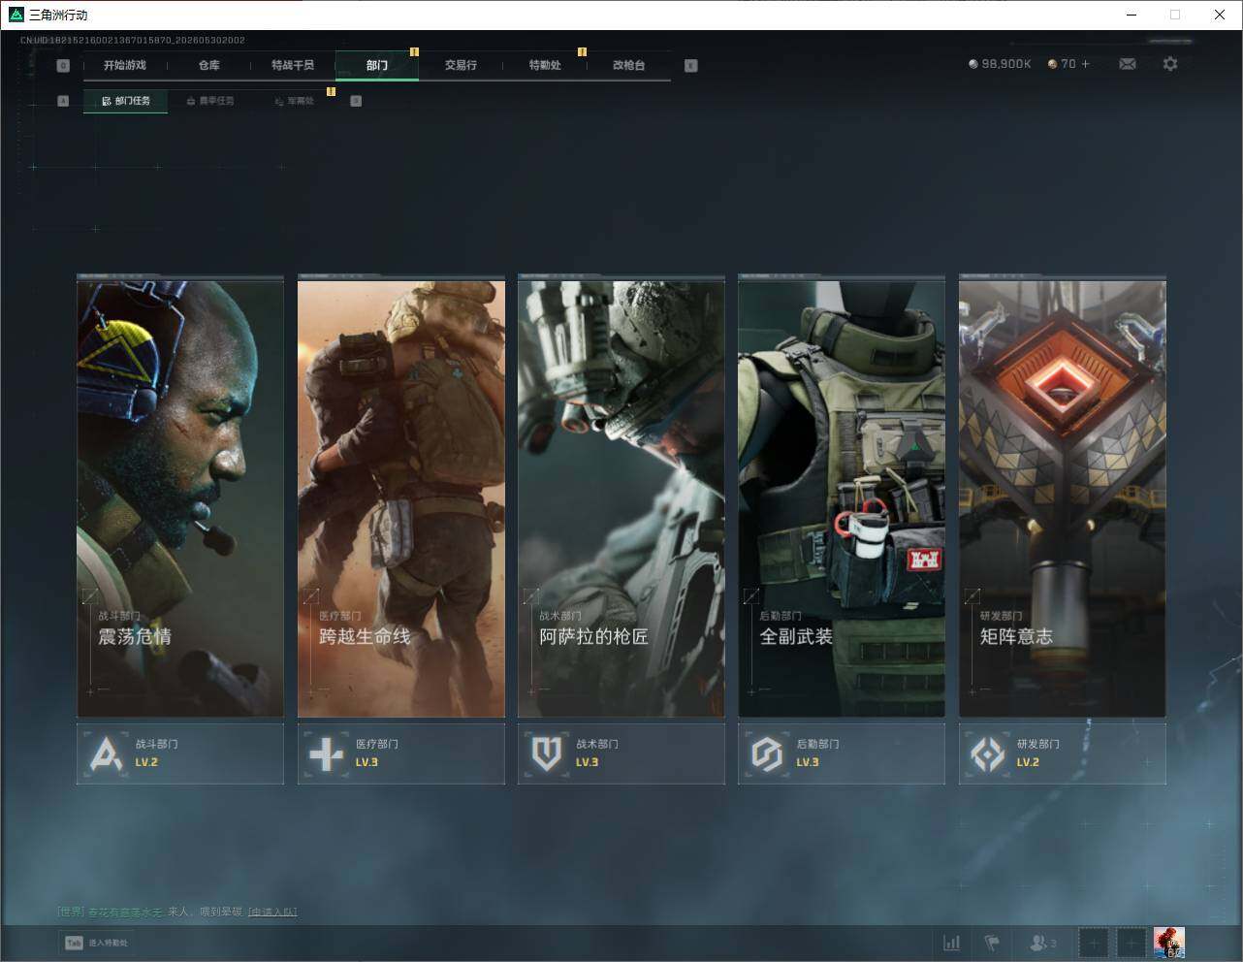Open the 跨越生命线 medical mission card
1243x962 pixels.
click(401, 498)
